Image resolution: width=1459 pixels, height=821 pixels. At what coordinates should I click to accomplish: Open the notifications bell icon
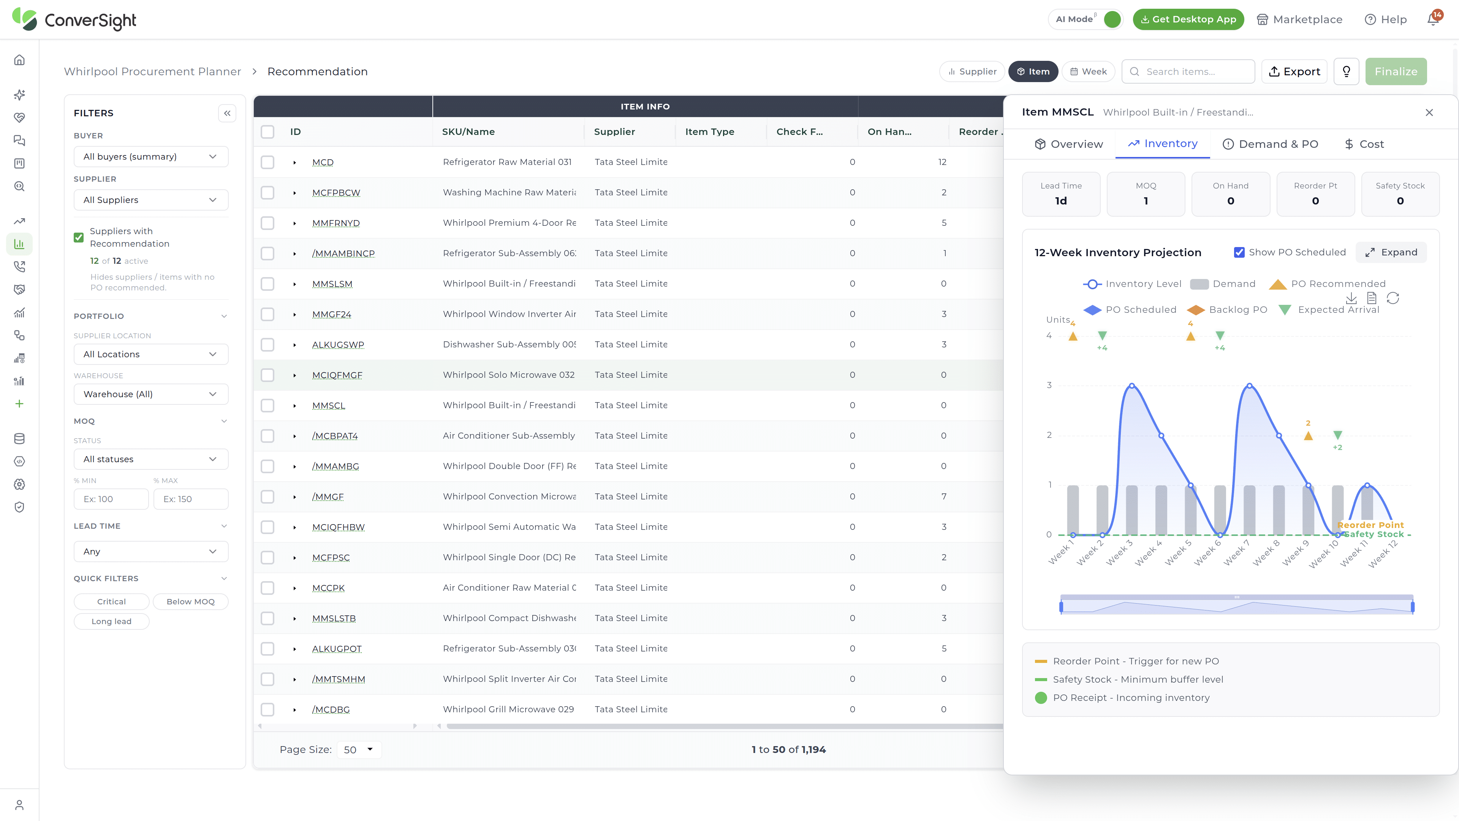[1433, 19]
